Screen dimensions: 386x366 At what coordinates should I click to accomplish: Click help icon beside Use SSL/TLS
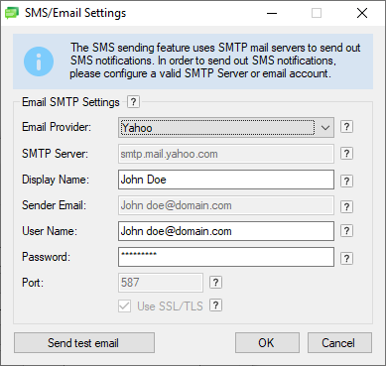[215, 305]
